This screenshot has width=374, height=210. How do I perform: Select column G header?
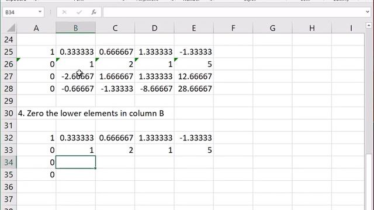coord(272,28)
